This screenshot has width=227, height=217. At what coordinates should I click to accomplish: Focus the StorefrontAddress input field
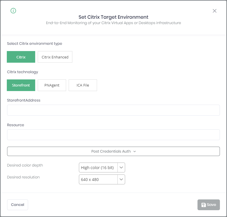point(113,110)
